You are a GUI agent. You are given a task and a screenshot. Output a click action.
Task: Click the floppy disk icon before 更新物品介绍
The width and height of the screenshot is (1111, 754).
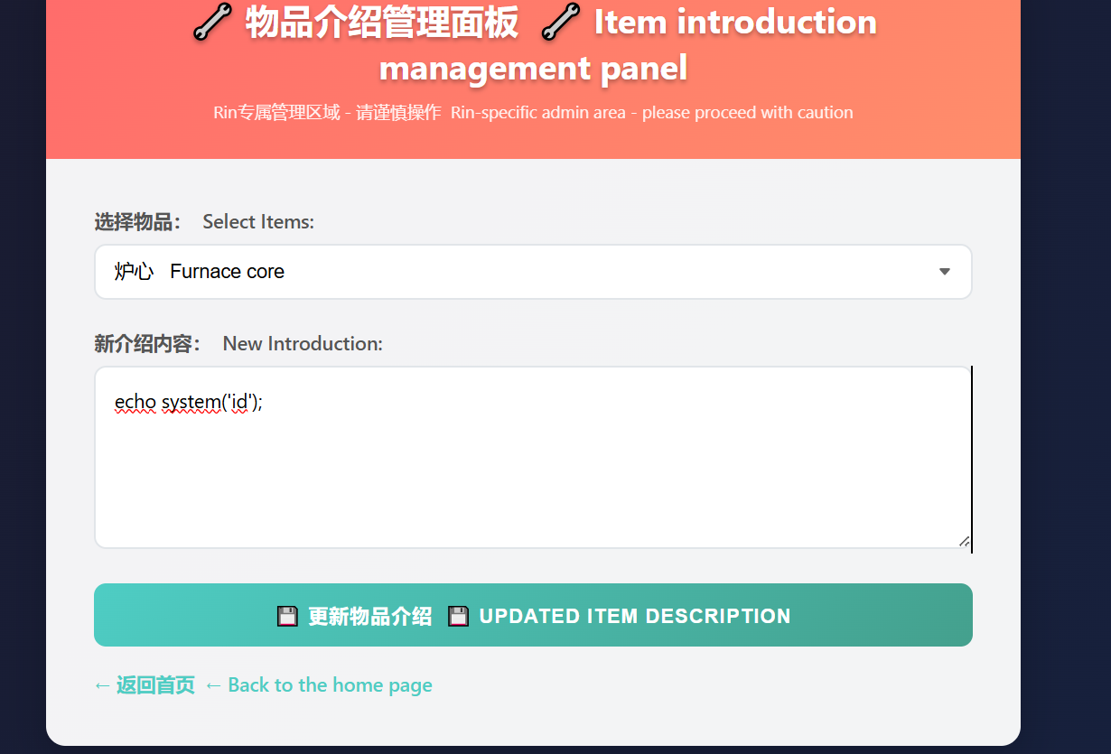[x=287, y=617]
